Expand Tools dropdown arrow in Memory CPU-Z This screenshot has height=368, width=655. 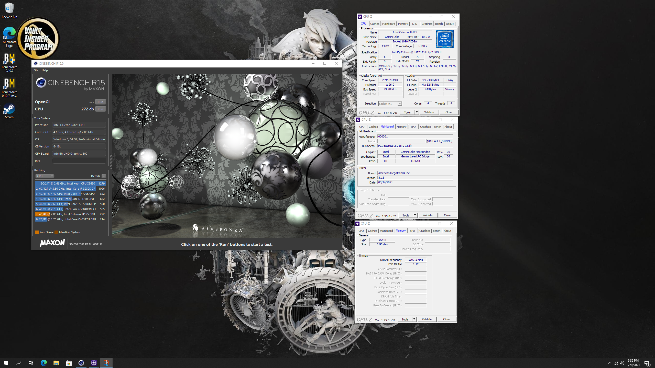[x=414, y=319]
